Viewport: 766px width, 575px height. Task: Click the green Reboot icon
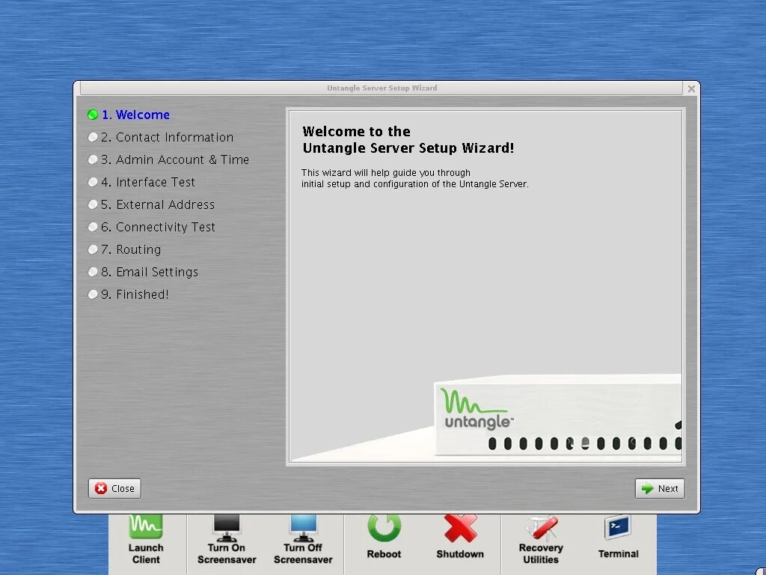click(384, 527)
